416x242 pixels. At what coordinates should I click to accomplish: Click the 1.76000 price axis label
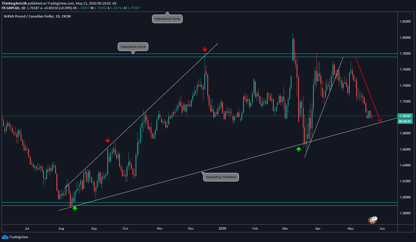point(405,69)
